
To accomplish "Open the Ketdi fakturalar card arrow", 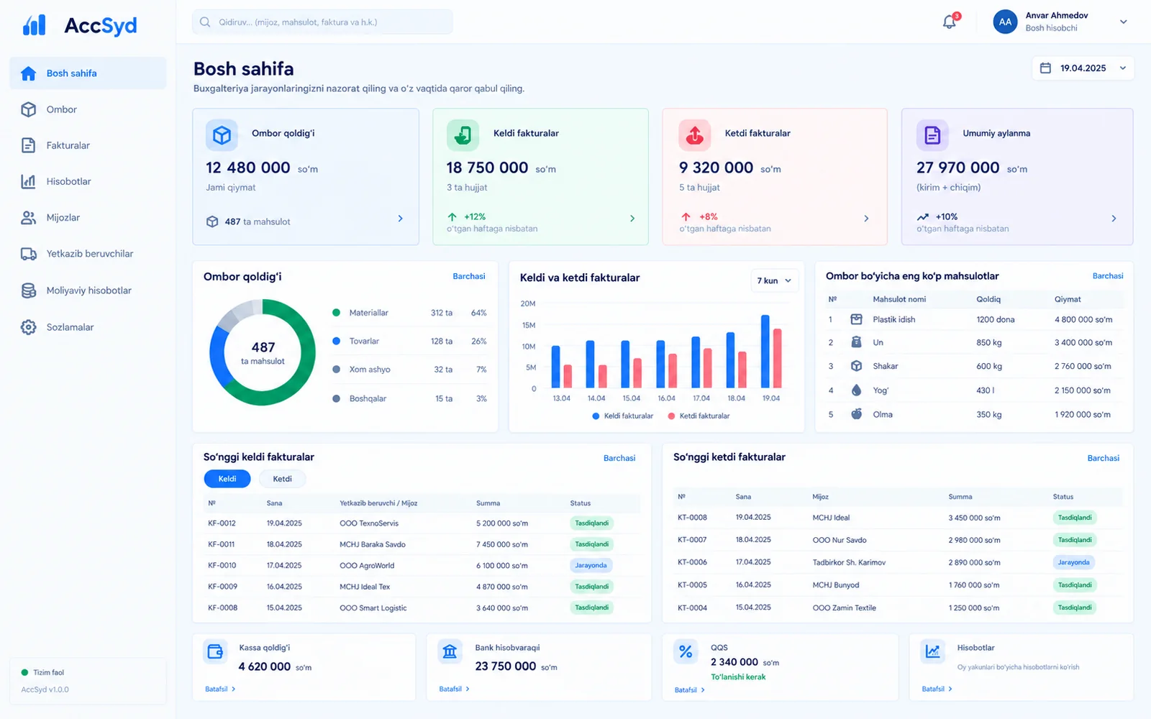I will (x=866, y=219).
